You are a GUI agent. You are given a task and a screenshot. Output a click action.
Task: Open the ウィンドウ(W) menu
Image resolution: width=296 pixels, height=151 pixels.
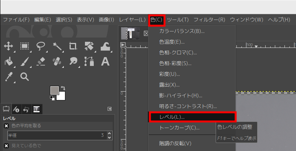click(x=246, y=20)
